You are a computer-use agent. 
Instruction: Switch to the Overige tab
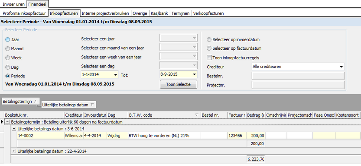click(140, 13)
